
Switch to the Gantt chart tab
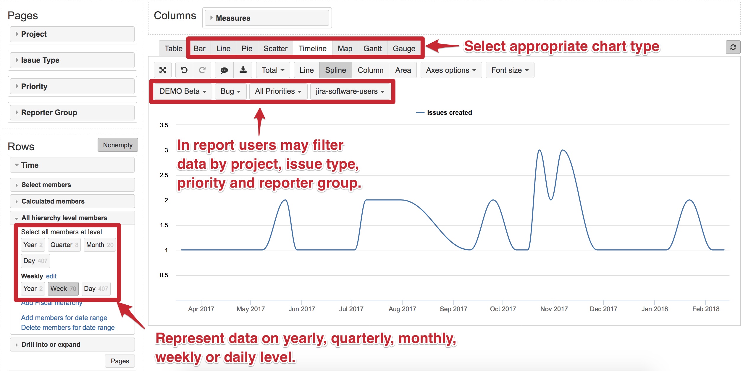click(372, 48)
